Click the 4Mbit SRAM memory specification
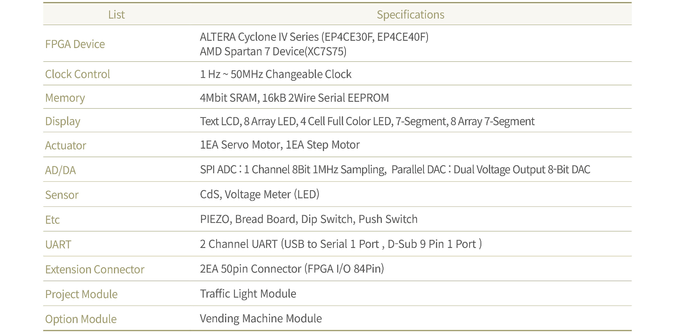The height and width of the screenshot is (336, 674). [229, 98]
